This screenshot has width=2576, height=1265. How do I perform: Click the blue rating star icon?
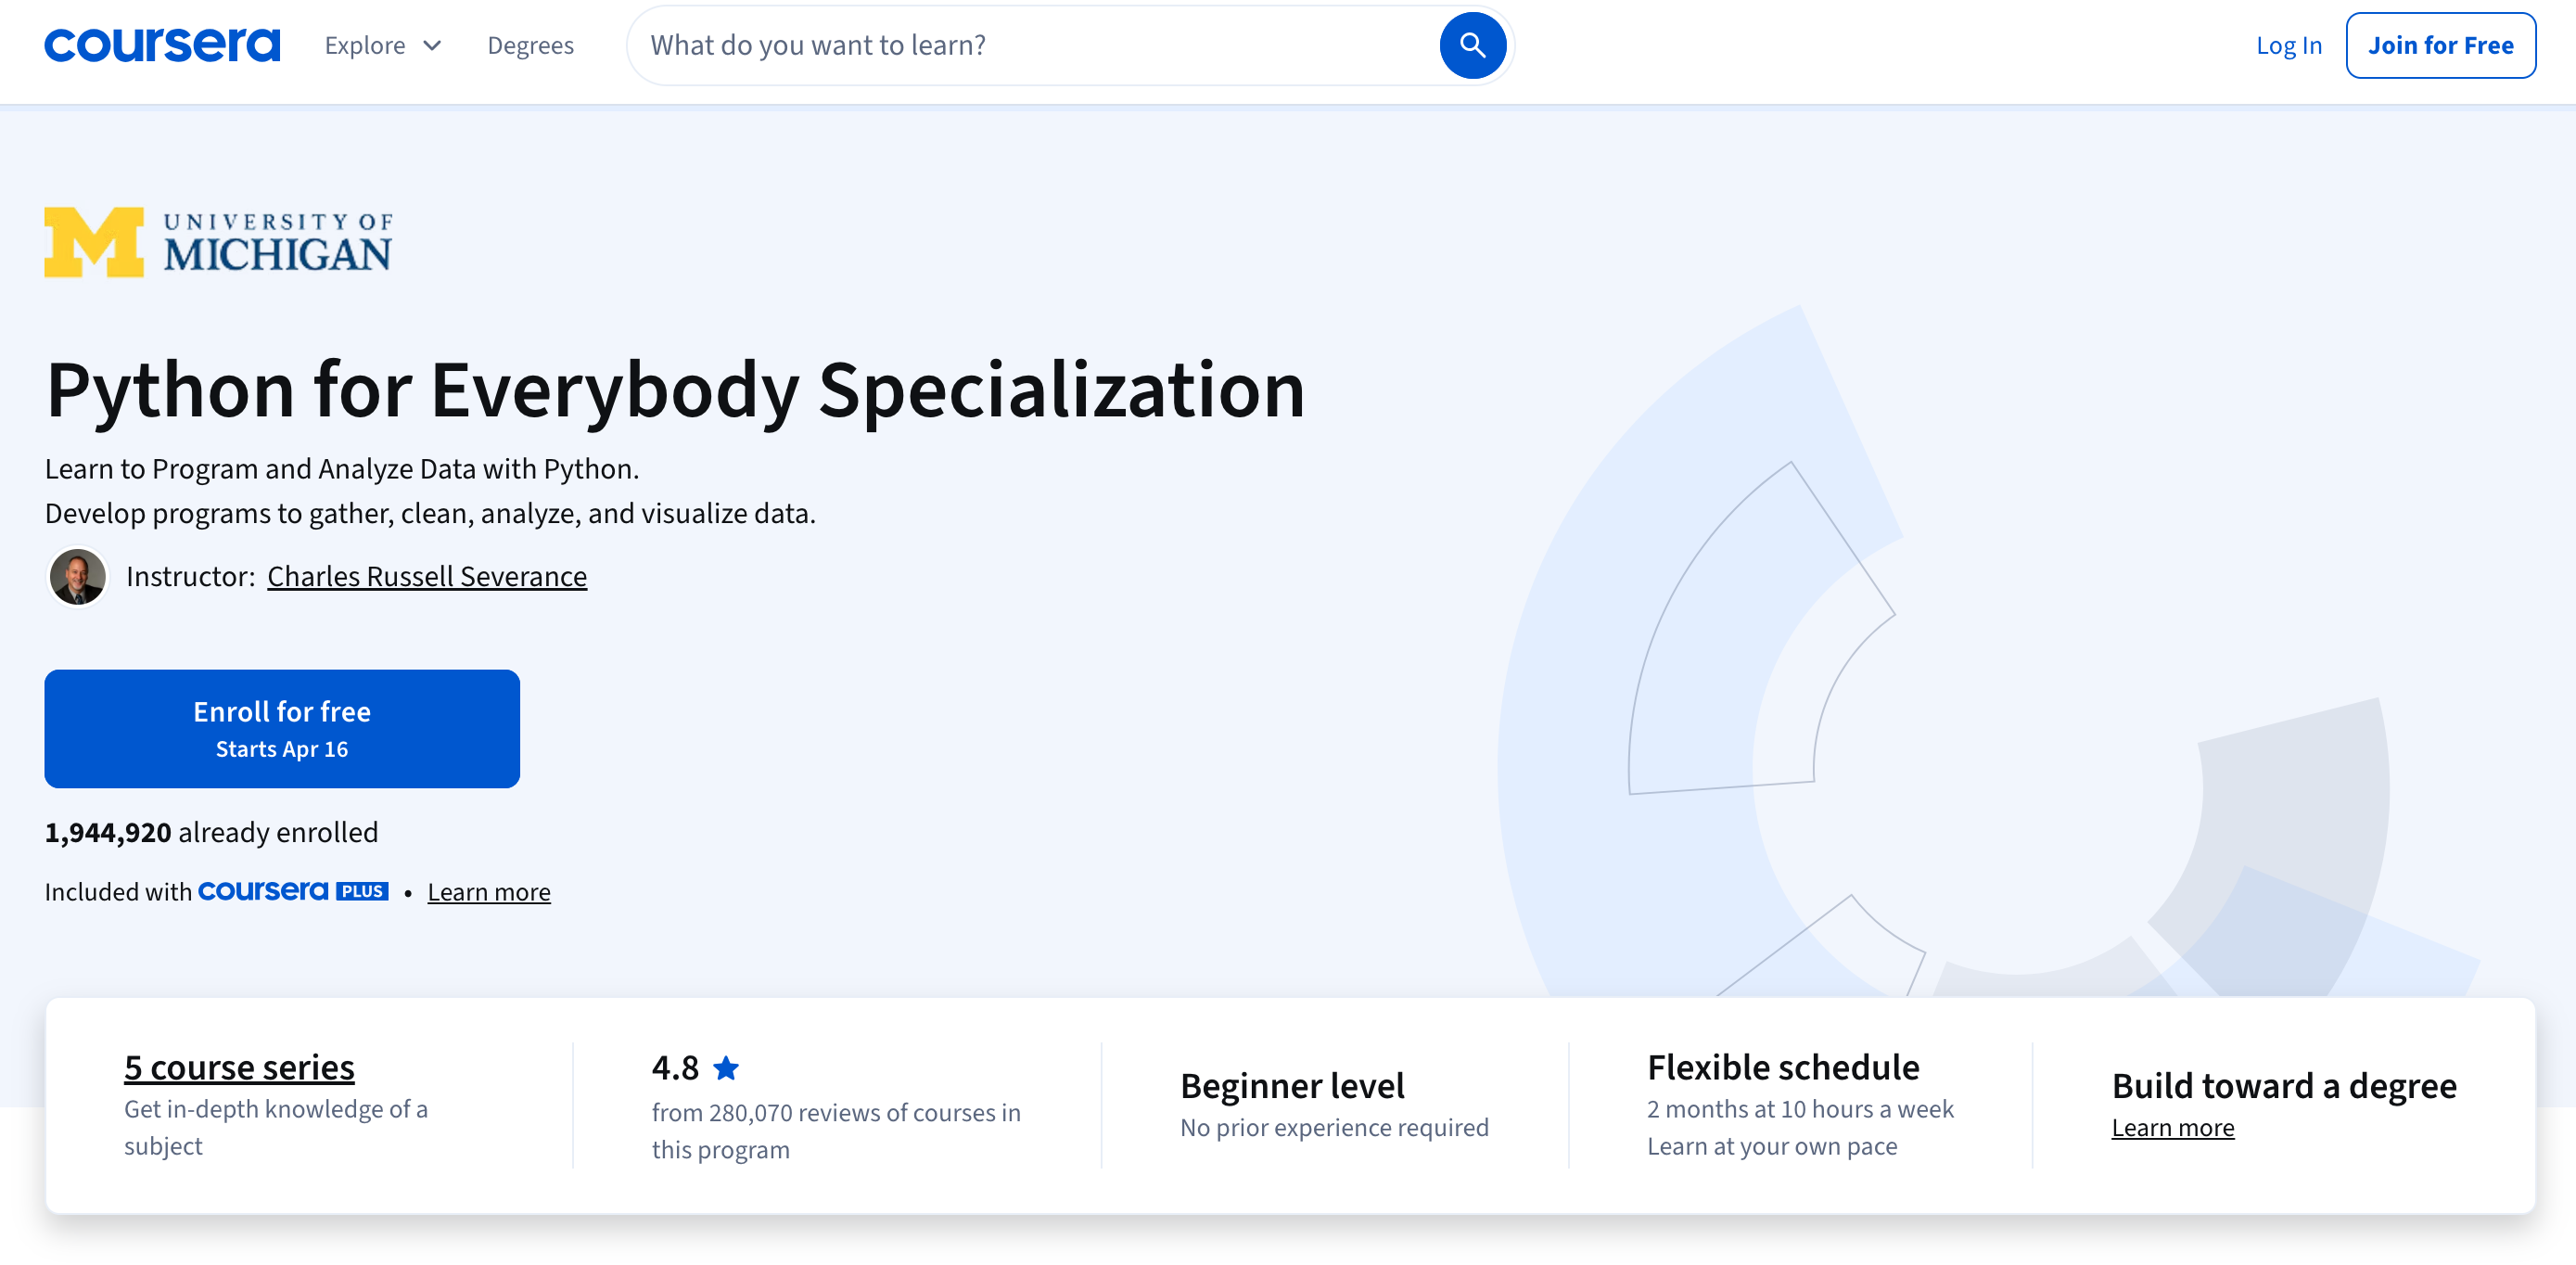[x=726, y=1068]
